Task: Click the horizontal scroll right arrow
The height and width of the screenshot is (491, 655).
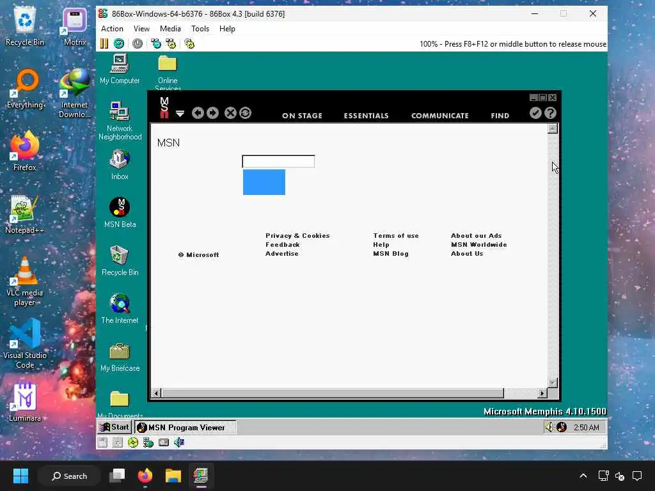Action: pos(542,393)
